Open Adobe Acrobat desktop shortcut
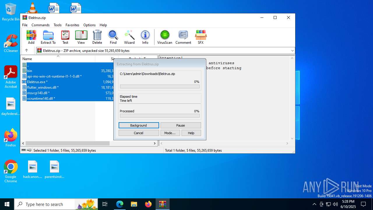This screenshot has width=373, height=210. (x=11, y=77)
